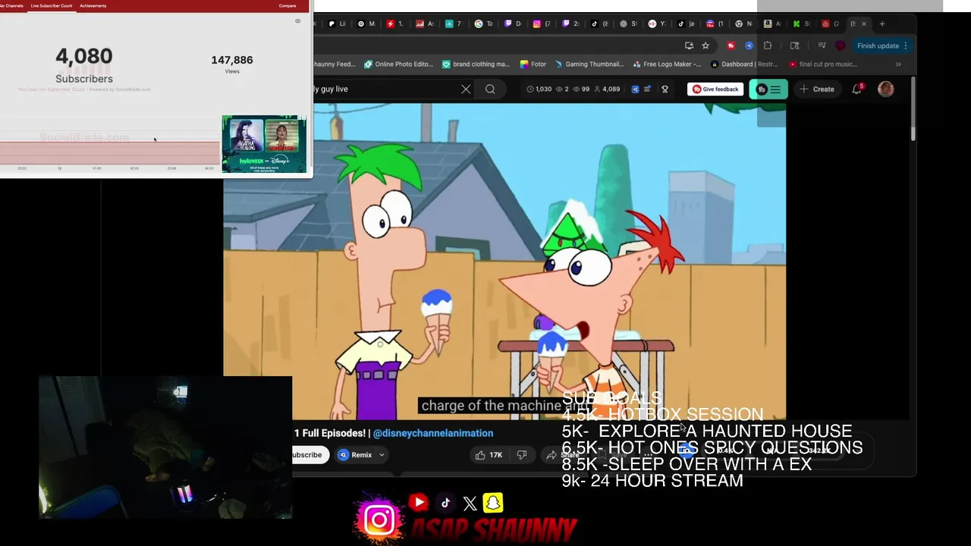Click the blue vidIQ icon beside stats
This screenshot has height=546, width=971.
coord(636,89)
